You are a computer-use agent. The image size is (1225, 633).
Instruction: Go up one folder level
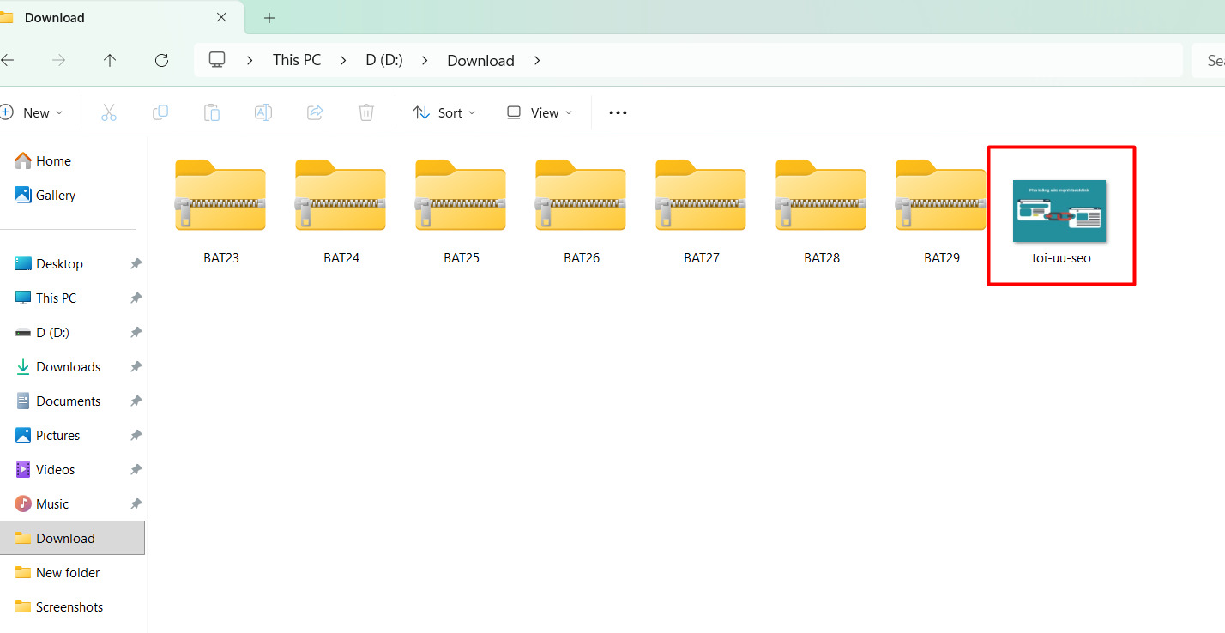point(110,60)
